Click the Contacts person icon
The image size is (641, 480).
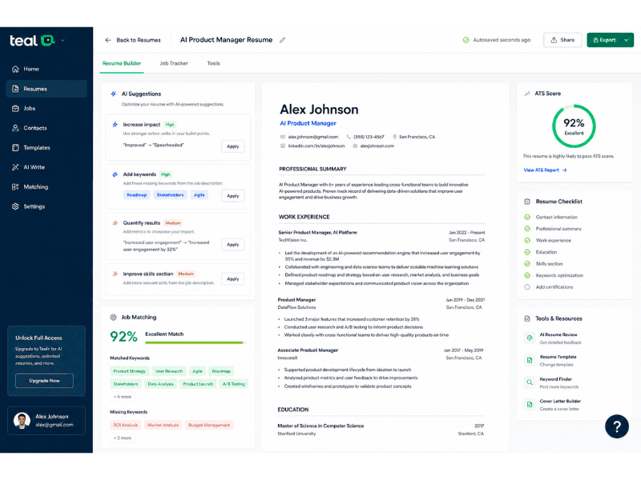(15, 128)
